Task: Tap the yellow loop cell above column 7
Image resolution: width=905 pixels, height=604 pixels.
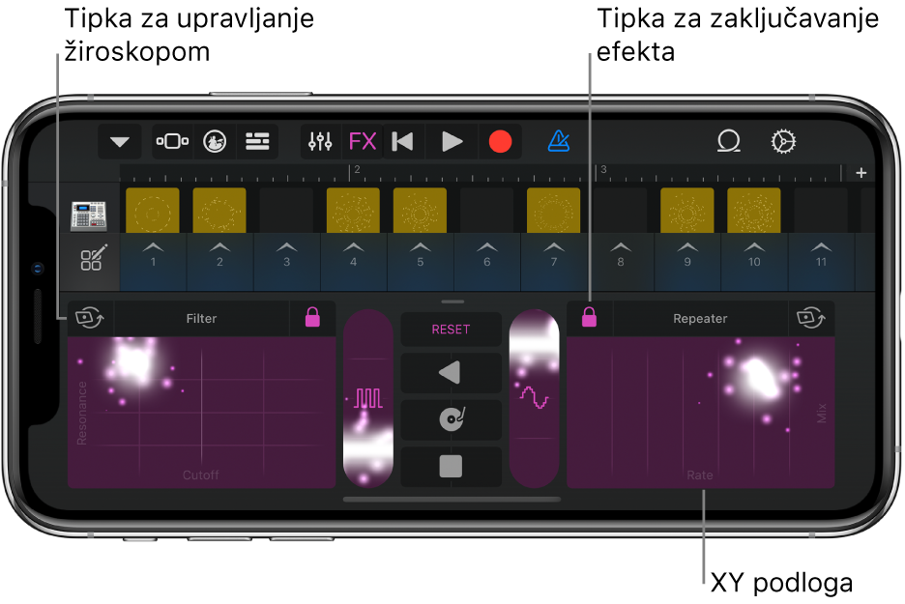Action: (553, 210)
